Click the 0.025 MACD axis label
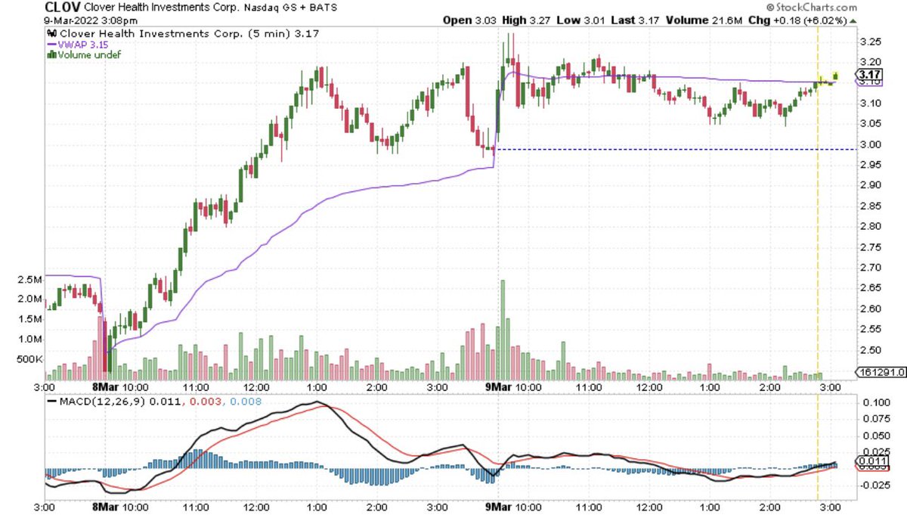Viewport: 907px width, 515px height. pyautogui.click(x=875, y=452)
